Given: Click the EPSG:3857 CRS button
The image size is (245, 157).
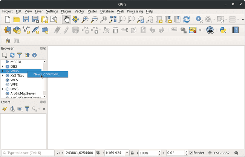Looking at the screenshot, I should (x=219, y=153).
